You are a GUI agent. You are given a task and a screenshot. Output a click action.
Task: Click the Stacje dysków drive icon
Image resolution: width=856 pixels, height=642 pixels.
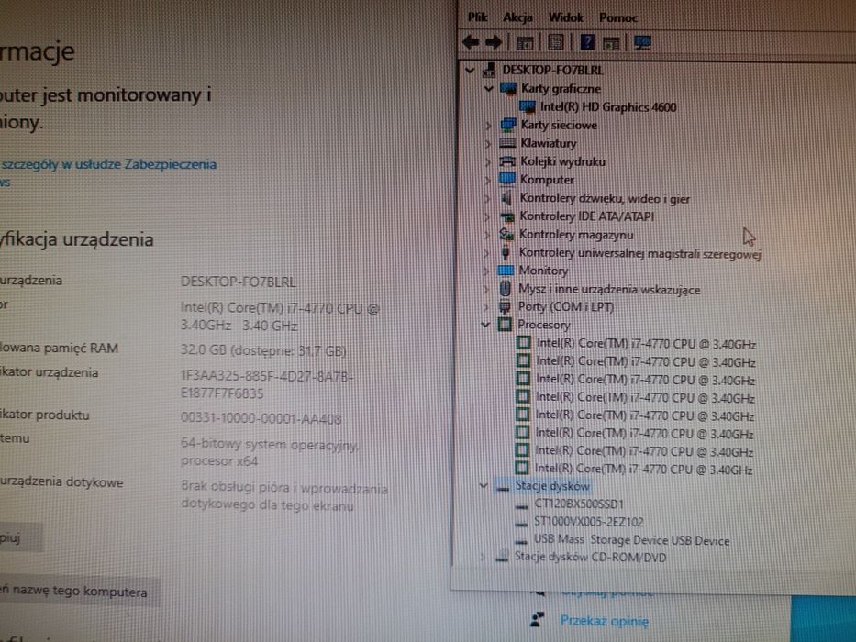pyautogui.click(x=503, y=486)
